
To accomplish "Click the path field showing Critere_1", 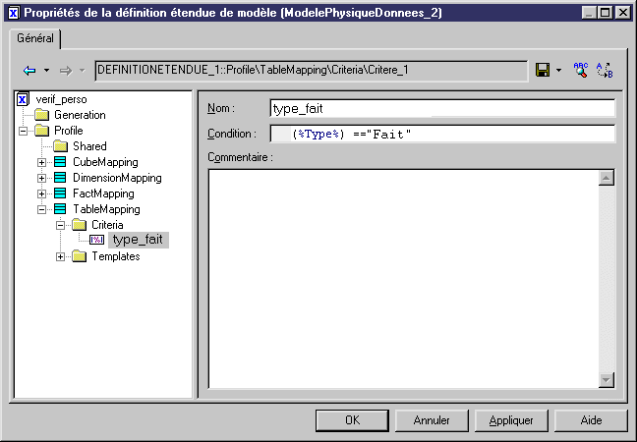I will (x=312, y=71).
